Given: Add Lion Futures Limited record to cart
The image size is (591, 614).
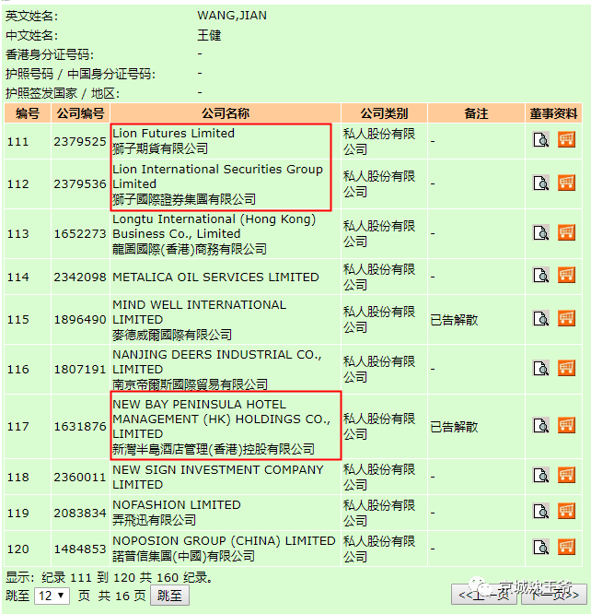Looking at the screenshot, I should 566,140.
